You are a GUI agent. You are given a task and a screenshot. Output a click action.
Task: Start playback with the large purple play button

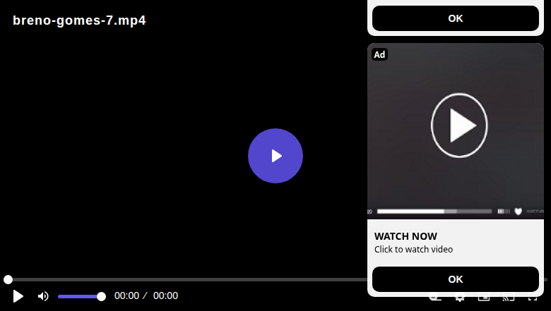[x=275, y=156]
